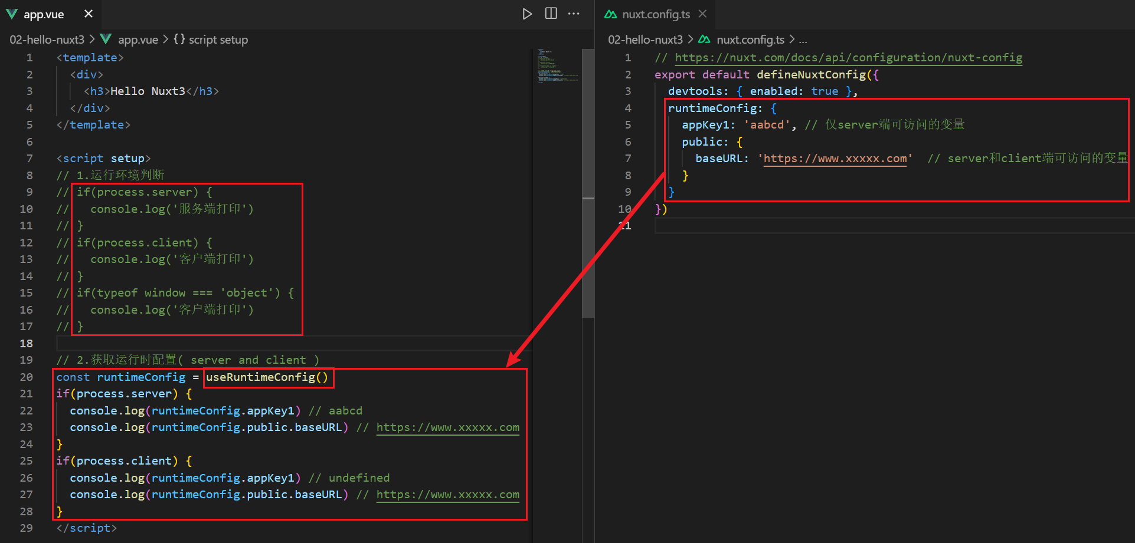
Task: Click the breadcrumb ellipsis in nuxt.config.ts
Action: (803, 40)
